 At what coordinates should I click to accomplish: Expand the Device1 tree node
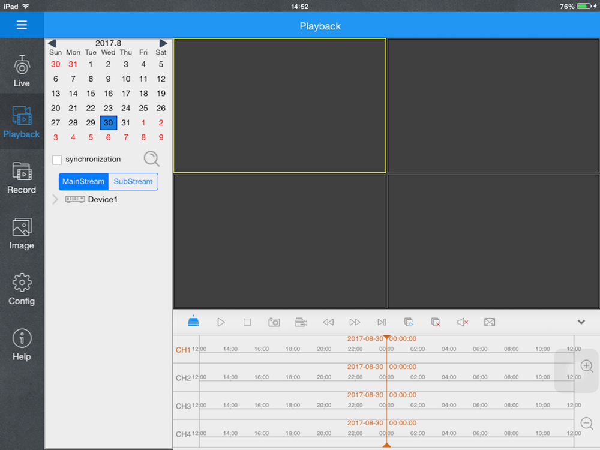55,199
